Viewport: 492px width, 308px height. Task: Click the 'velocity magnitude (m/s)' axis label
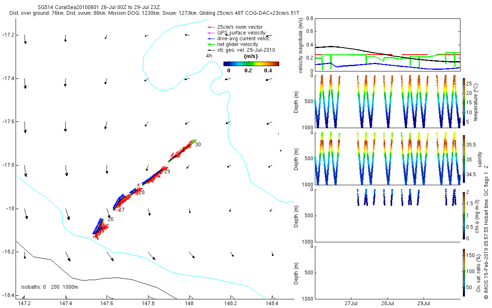300,45
